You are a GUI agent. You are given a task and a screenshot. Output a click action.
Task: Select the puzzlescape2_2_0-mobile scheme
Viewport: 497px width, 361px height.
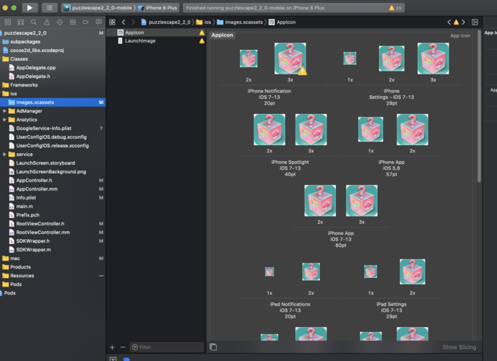click(98, 8)
